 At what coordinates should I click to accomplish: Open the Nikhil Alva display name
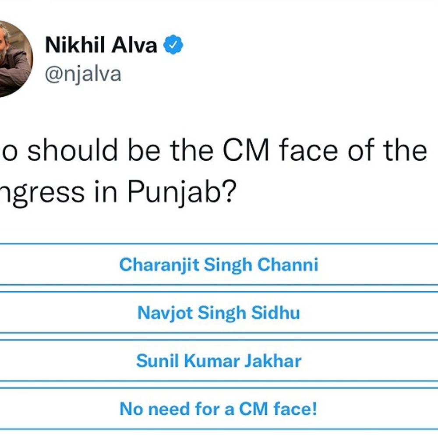point(101,45)
